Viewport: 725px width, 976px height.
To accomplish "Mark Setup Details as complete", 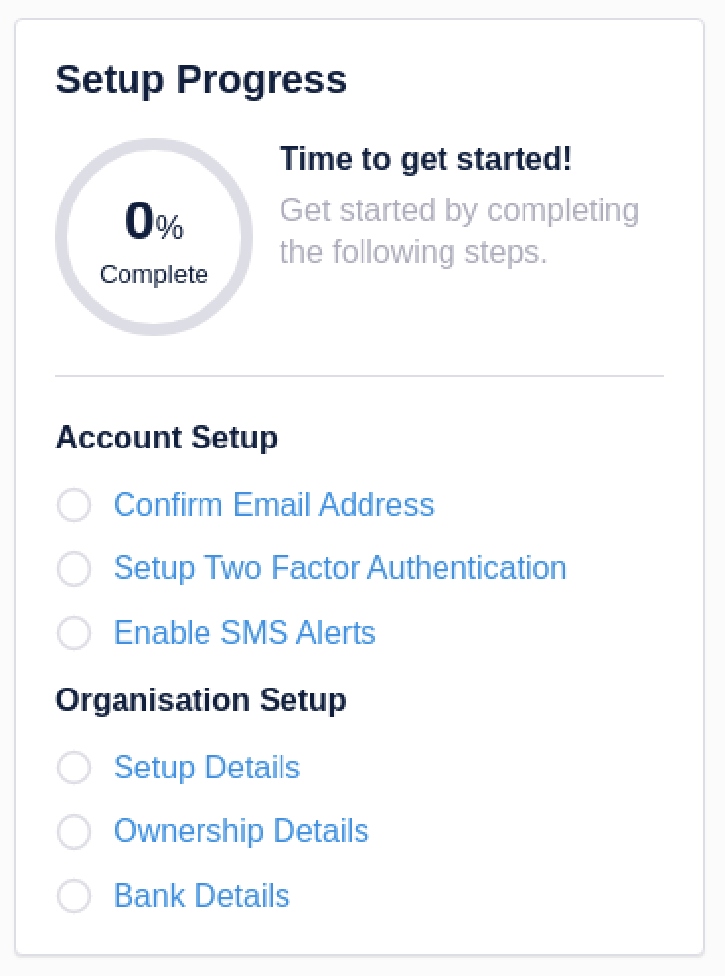I will (74, 768).
